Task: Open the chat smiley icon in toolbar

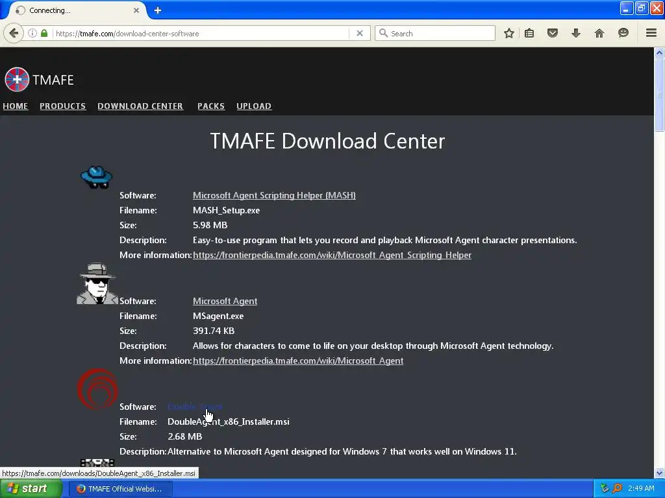Action: coord(623,33)
